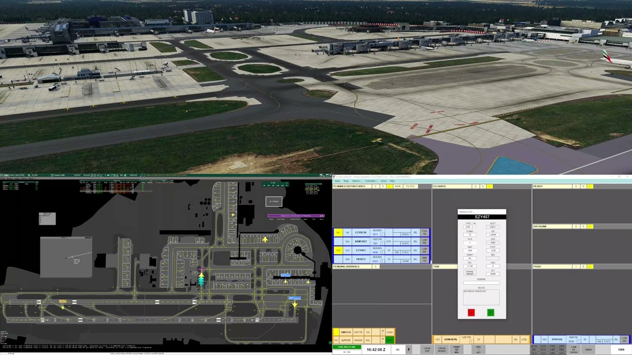Click yellow 1639 time box on EZY457 strip
Viewport: 632px width, 355px height.
point(338,250)
